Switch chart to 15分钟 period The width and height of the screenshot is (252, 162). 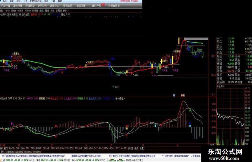coord(20,11)
